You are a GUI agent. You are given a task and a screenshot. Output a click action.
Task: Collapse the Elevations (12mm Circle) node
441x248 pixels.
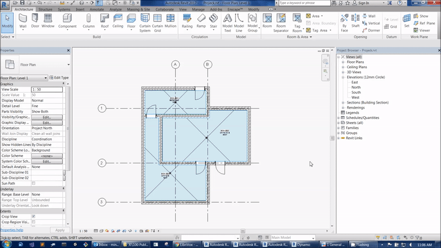coord(343,78)
